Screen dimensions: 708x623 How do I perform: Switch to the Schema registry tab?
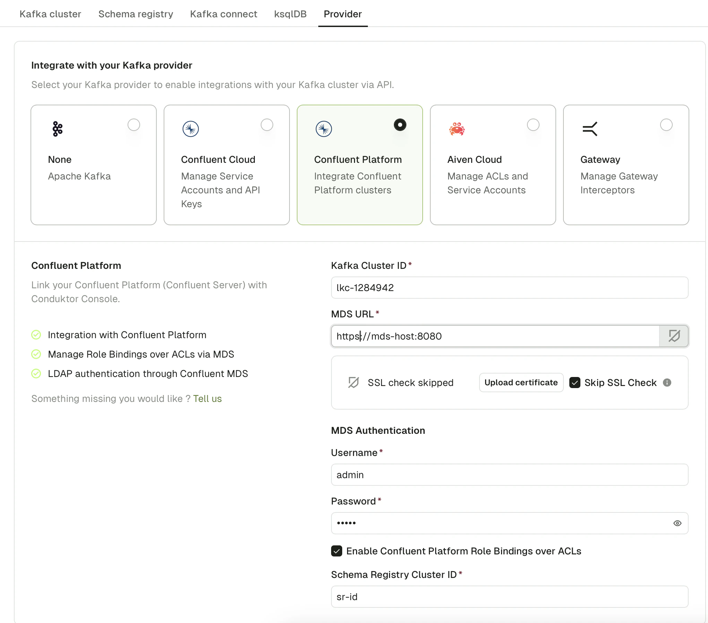click(x=136, y=14)
